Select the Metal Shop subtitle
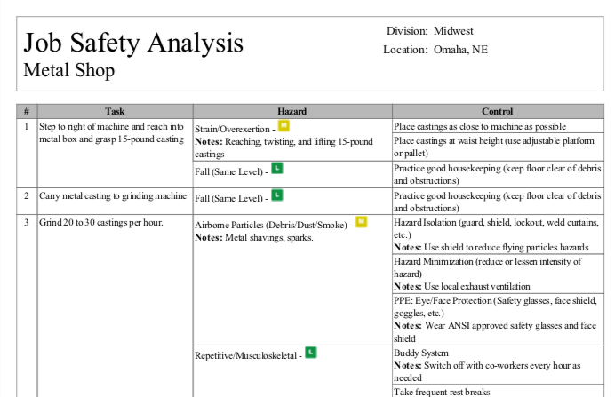Screen dimensions: 615x397 tap(69, 70)
